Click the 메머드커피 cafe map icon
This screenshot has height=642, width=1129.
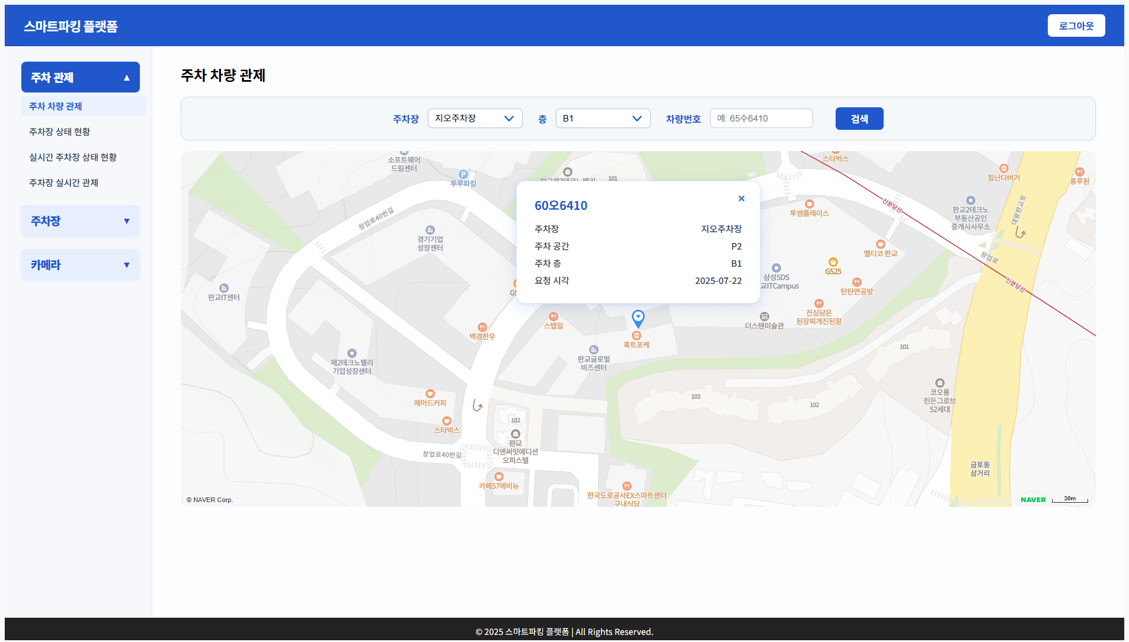430,394
